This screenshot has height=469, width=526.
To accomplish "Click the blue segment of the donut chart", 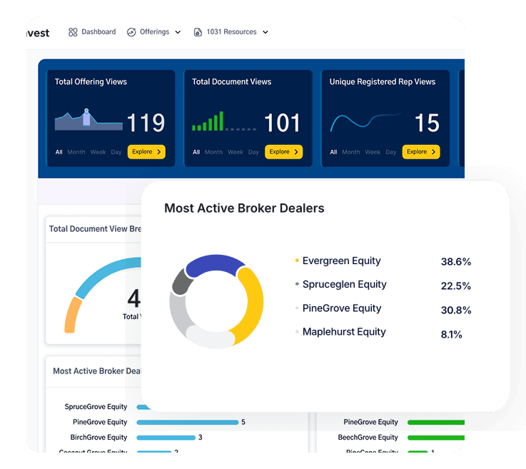I will coord(215,264).
